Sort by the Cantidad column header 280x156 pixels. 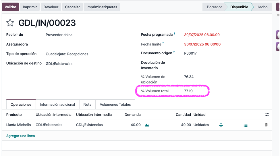point(183,115)
